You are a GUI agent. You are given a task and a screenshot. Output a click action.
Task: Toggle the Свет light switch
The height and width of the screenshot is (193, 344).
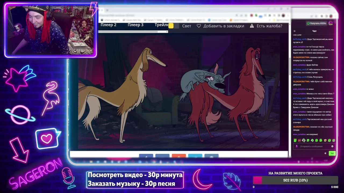pyautogui.click(x=174, y=26)
